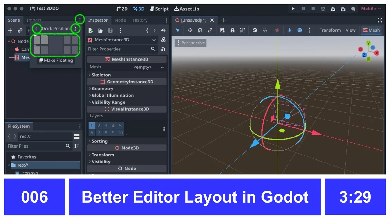This screenshot has height=219, width=390.
Task: Select the Rotate mode tool
Action: tap(200, 30)
